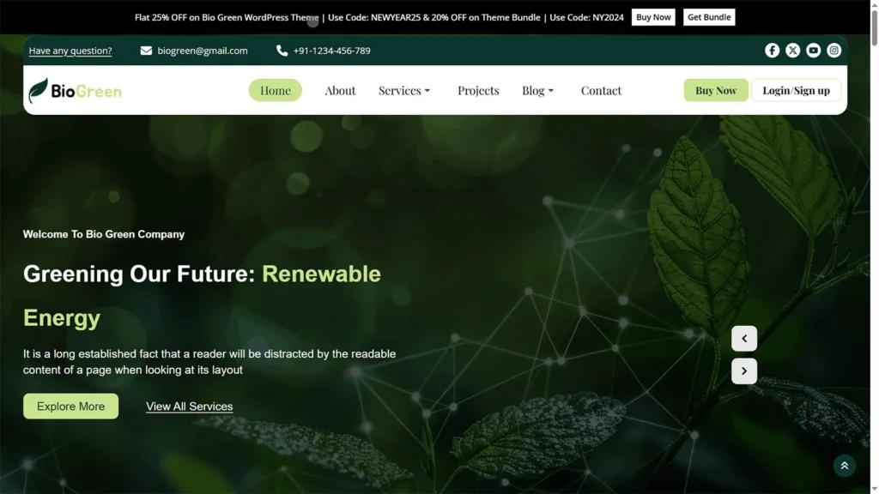Follow the View All Services link

tap(190, 407)
